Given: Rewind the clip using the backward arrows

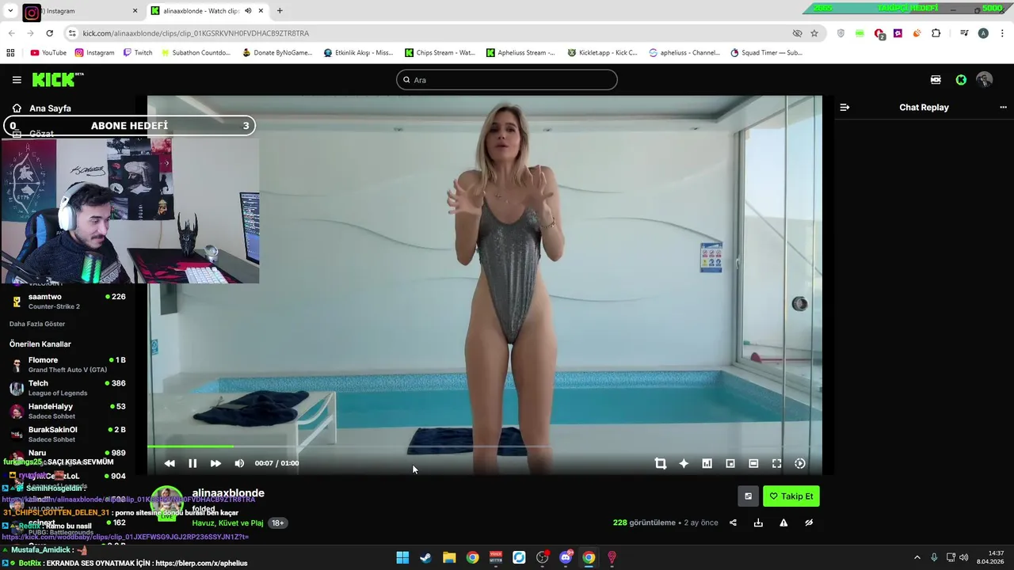Looking at the screenshot, I should coord(170,463).
